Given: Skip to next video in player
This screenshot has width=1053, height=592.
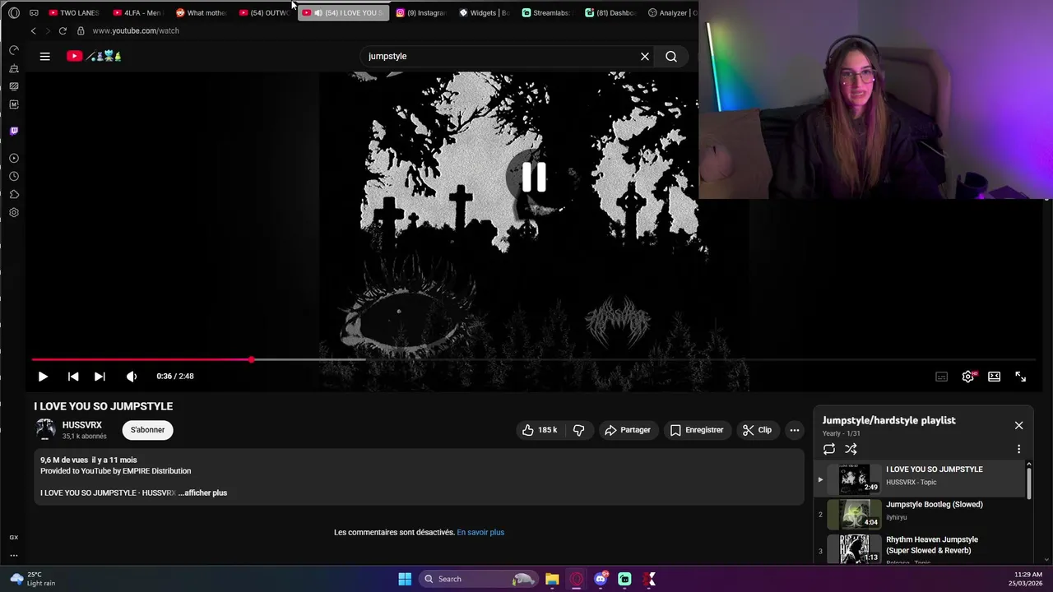Looking at the screenshot, I should [100, 377].
